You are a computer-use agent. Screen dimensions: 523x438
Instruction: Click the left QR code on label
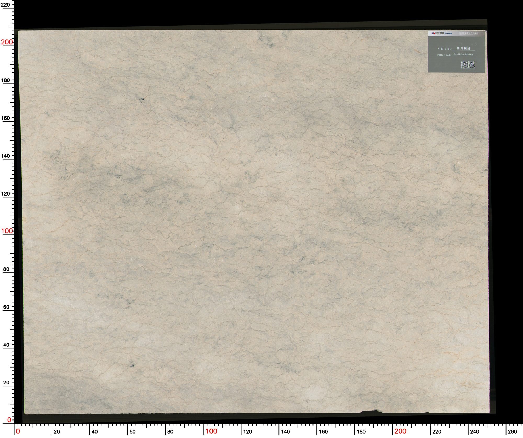point(464,64)
